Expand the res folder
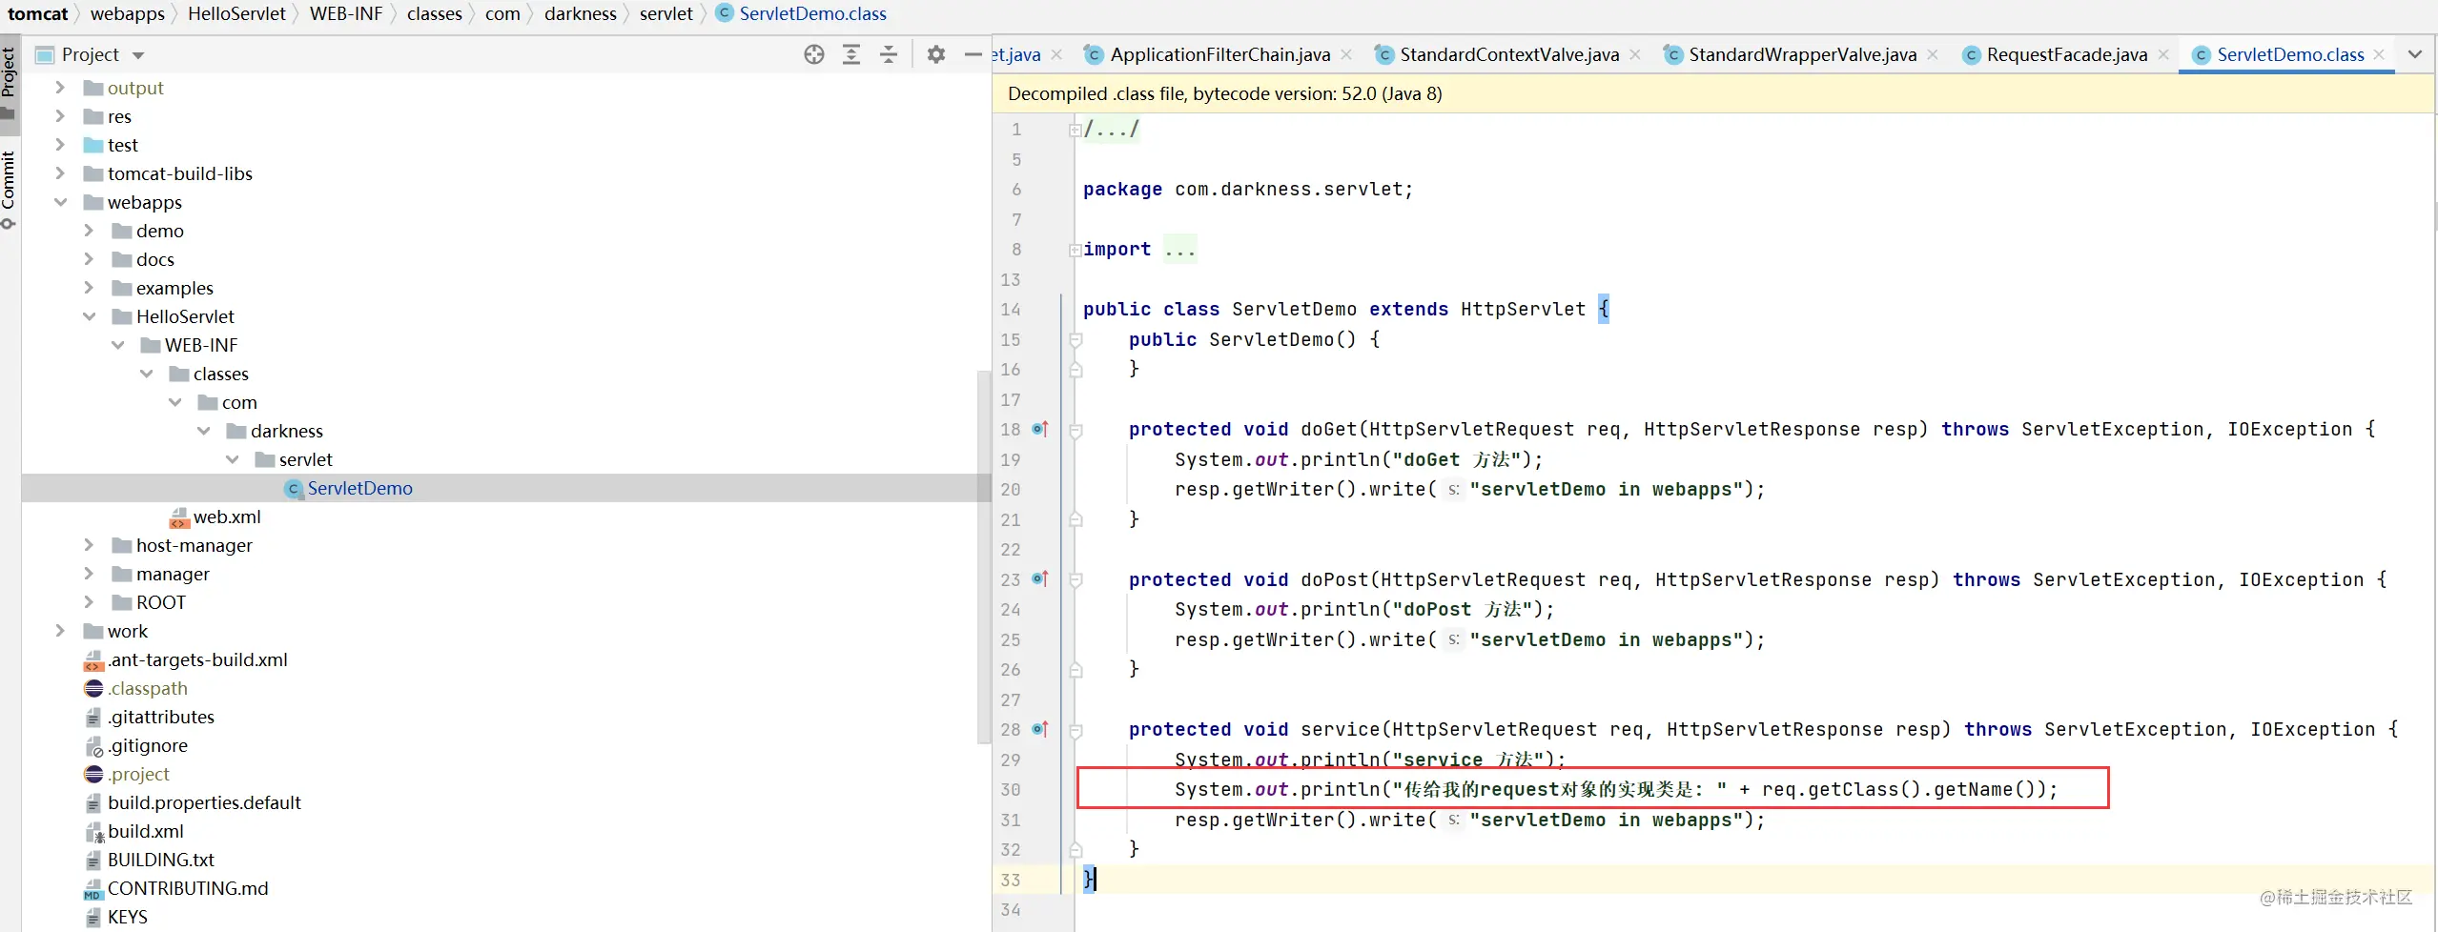The height and width of the screenshot is (932, 2438). [60, 116]
